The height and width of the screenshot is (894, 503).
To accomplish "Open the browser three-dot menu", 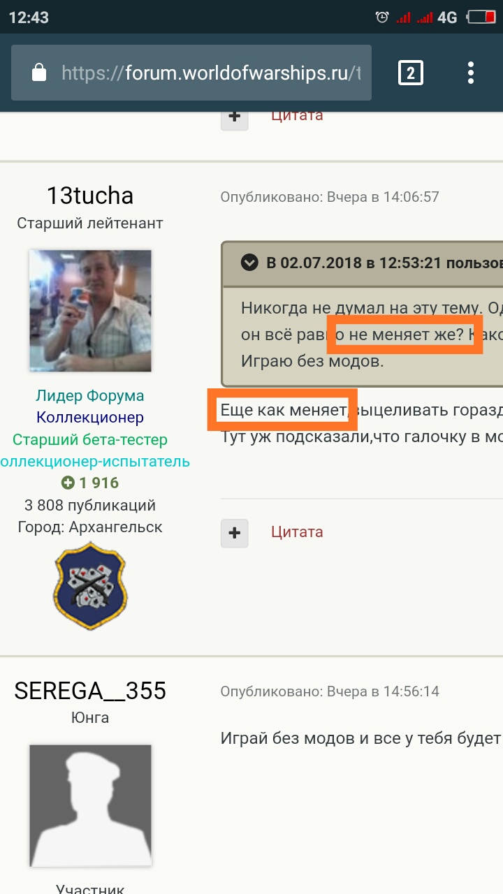I will click(471, 73).
